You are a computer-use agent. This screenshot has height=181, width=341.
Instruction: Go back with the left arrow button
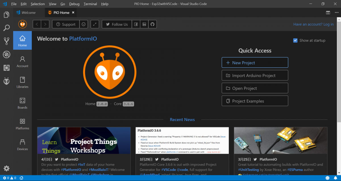[37, 24]
